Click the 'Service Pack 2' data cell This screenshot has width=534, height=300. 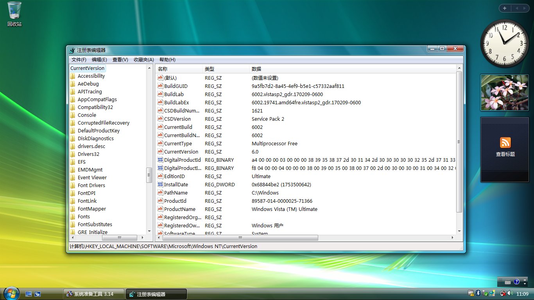(268, 119)
